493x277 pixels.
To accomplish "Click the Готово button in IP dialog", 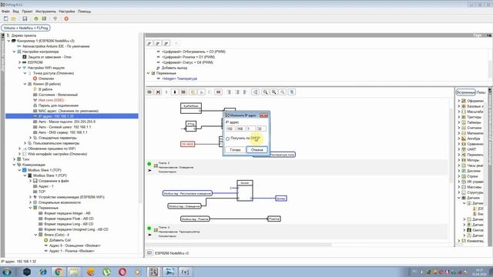I will (235, 150).
